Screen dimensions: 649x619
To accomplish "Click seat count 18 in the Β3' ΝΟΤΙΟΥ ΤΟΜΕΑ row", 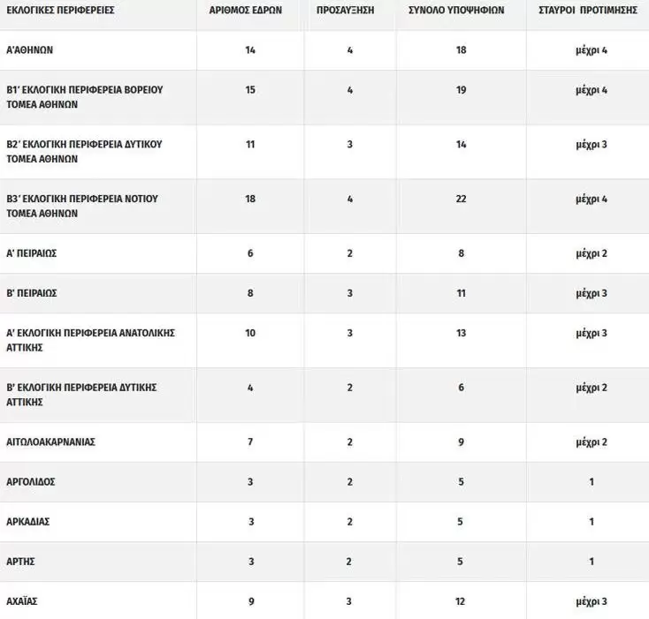I will [250, 199].
